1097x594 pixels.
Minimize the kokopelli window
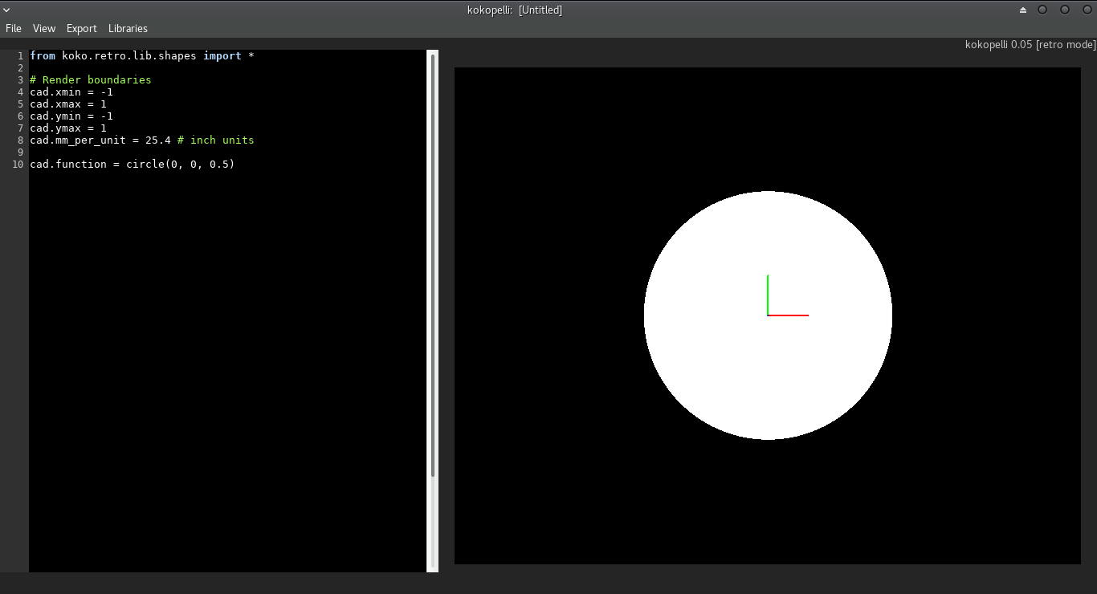1042,10
